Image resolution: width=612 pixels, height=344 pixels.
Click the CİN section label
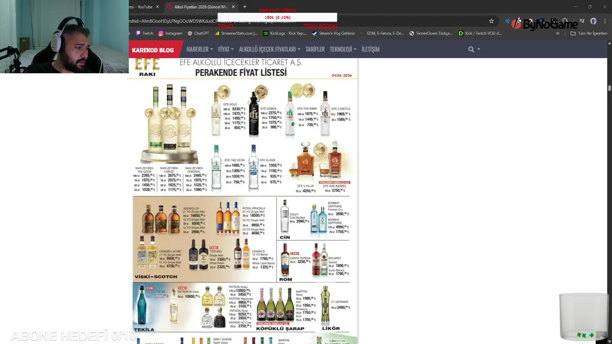pos(285,237)
